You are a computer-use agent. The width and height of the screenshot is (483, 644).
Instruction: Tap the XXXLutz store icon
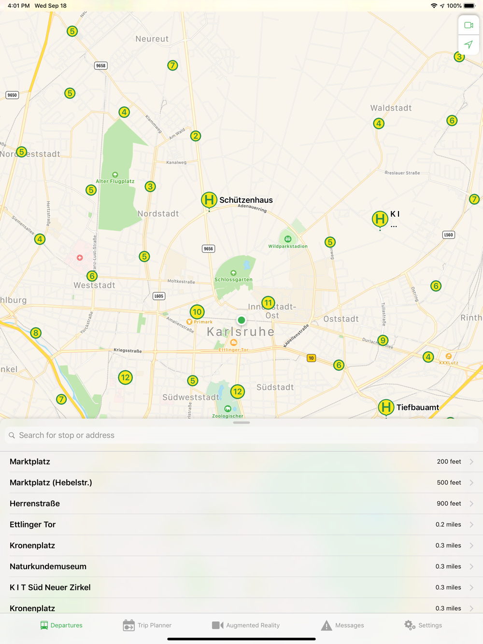(449, 356)
